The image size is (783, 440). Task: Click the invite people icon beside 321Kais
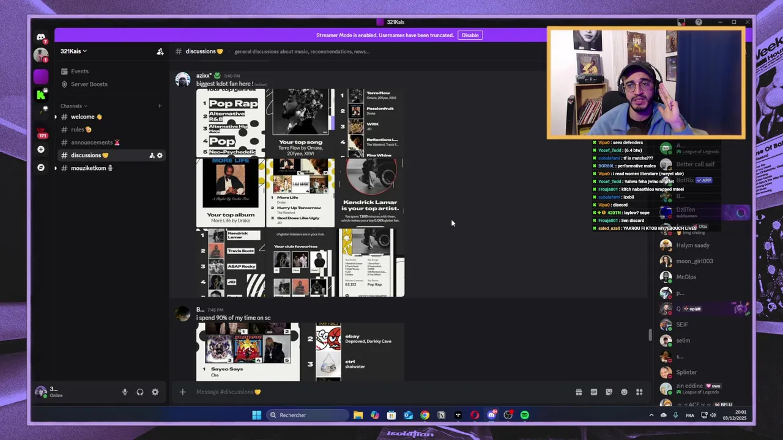point(160,51)
